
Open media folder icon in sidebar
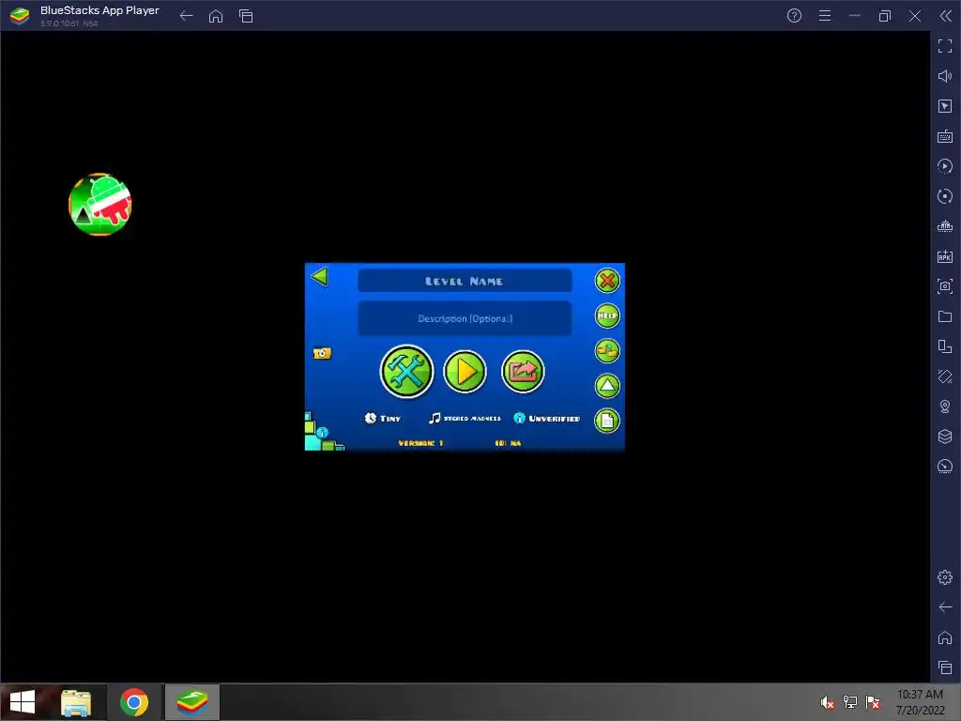pos(945,316)
